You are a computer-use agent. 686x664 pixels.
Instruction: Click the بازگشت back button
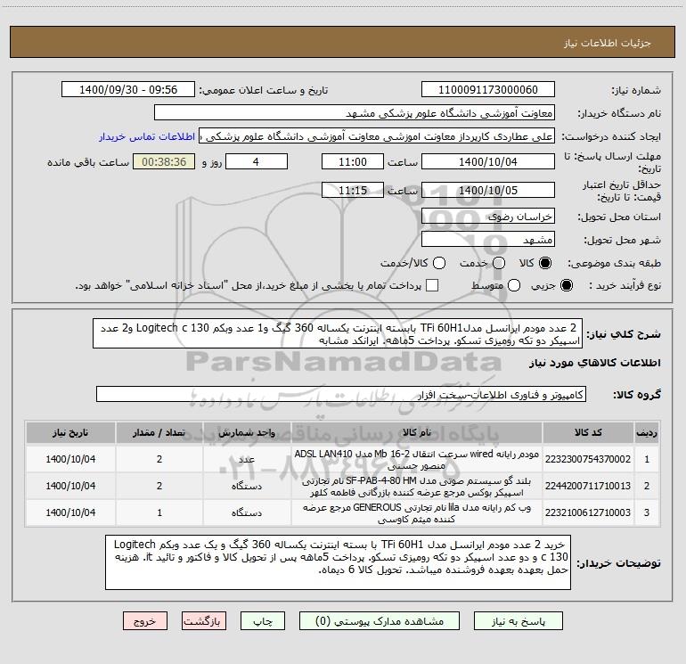[204, 621]
